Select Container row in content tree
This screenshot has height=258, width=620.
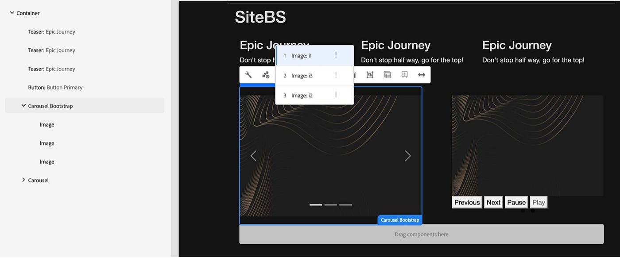click(85, 13)
